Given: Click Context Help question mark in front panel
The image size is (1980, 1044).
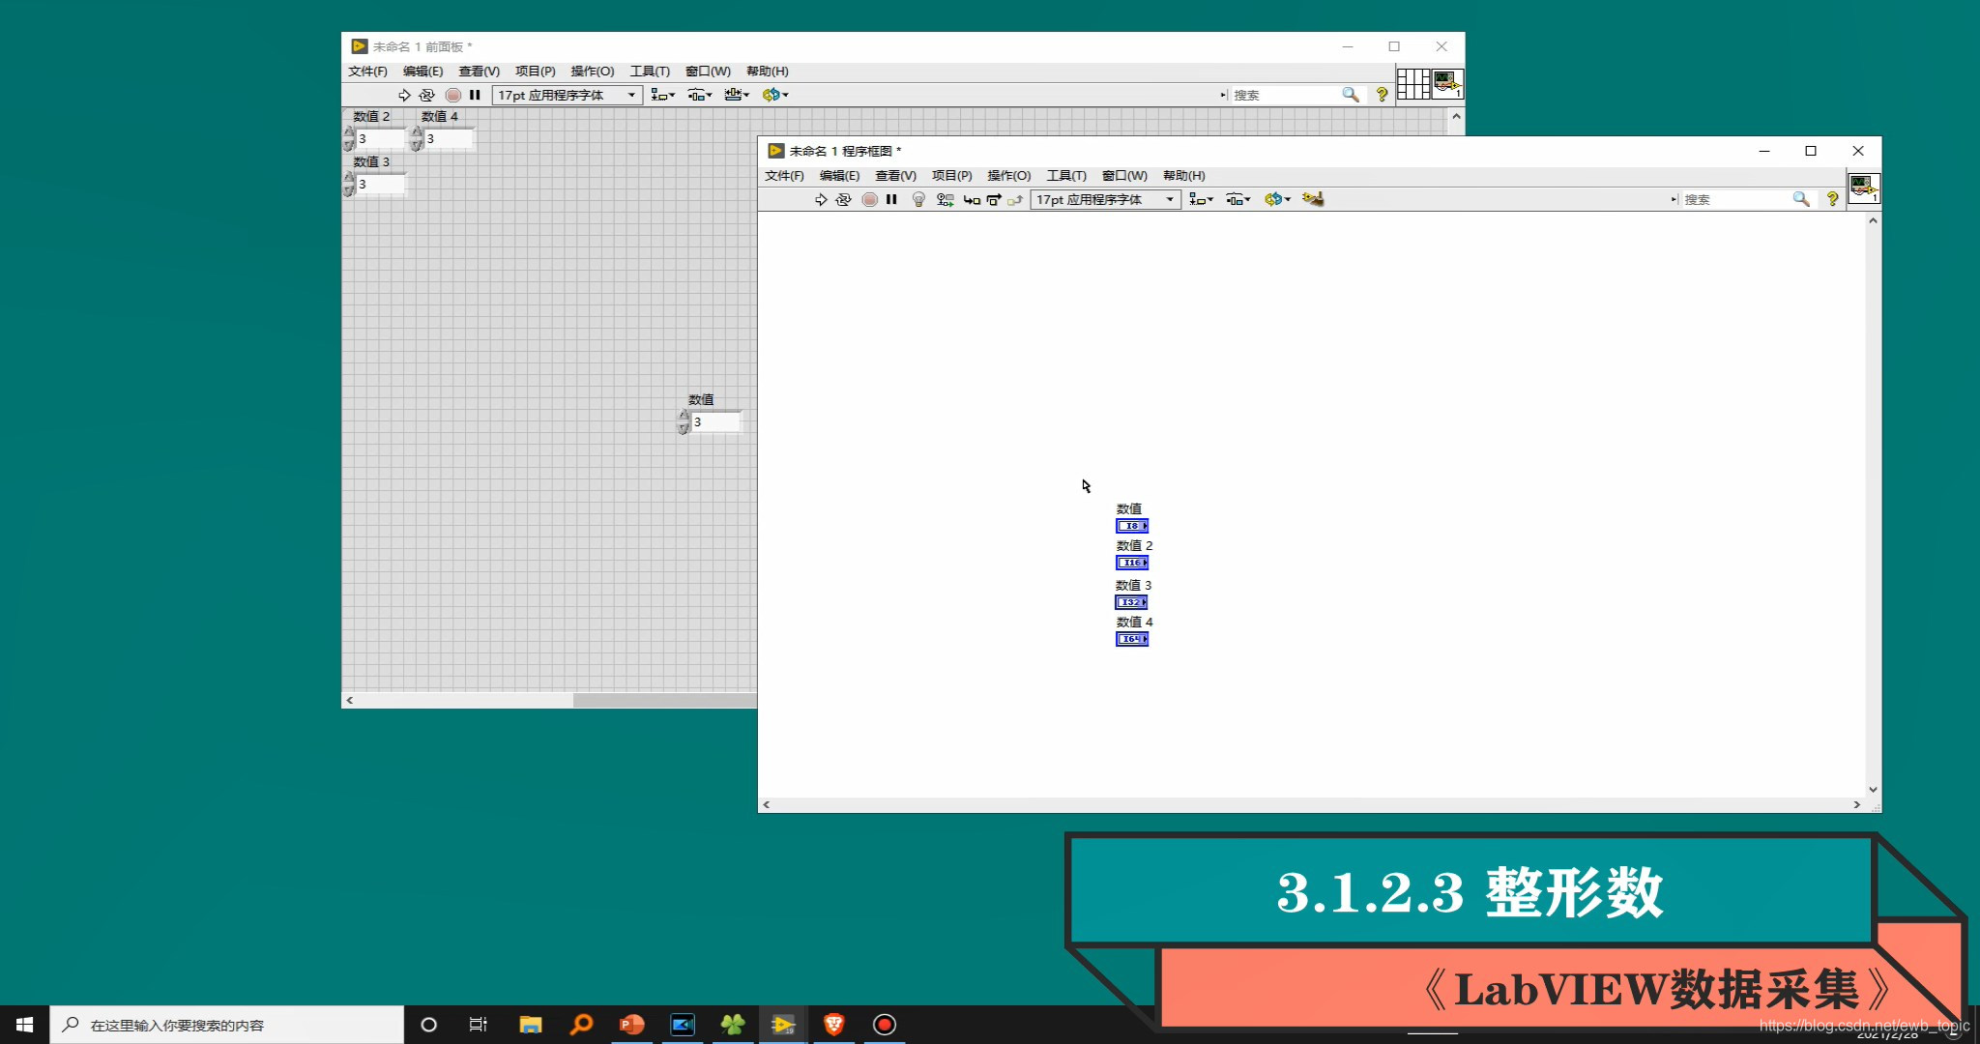Looking at the screenshot, I should (x=1382, y=95).
